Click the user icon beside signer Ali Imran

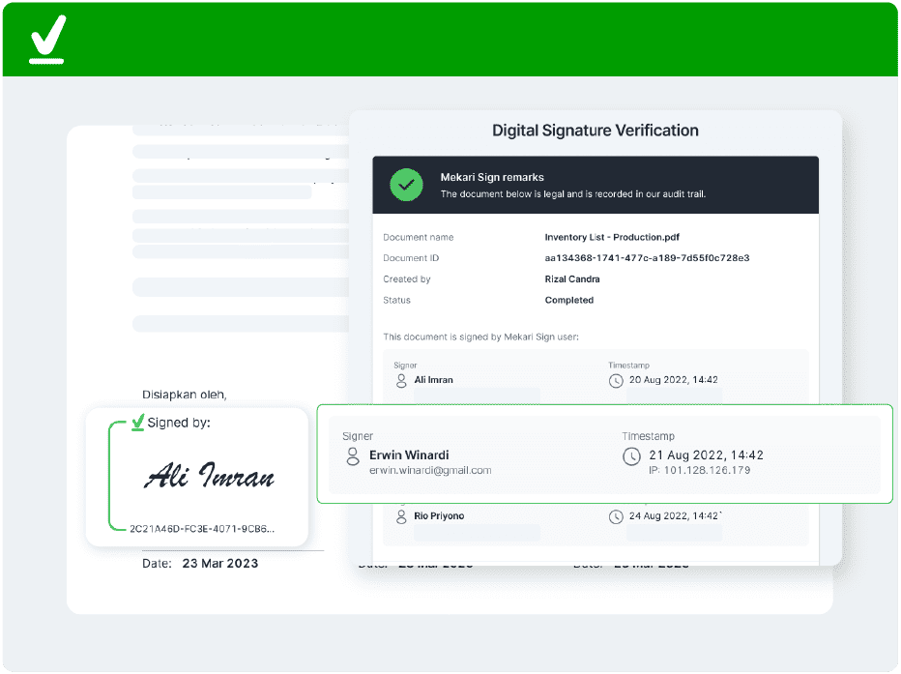point(401,380)
